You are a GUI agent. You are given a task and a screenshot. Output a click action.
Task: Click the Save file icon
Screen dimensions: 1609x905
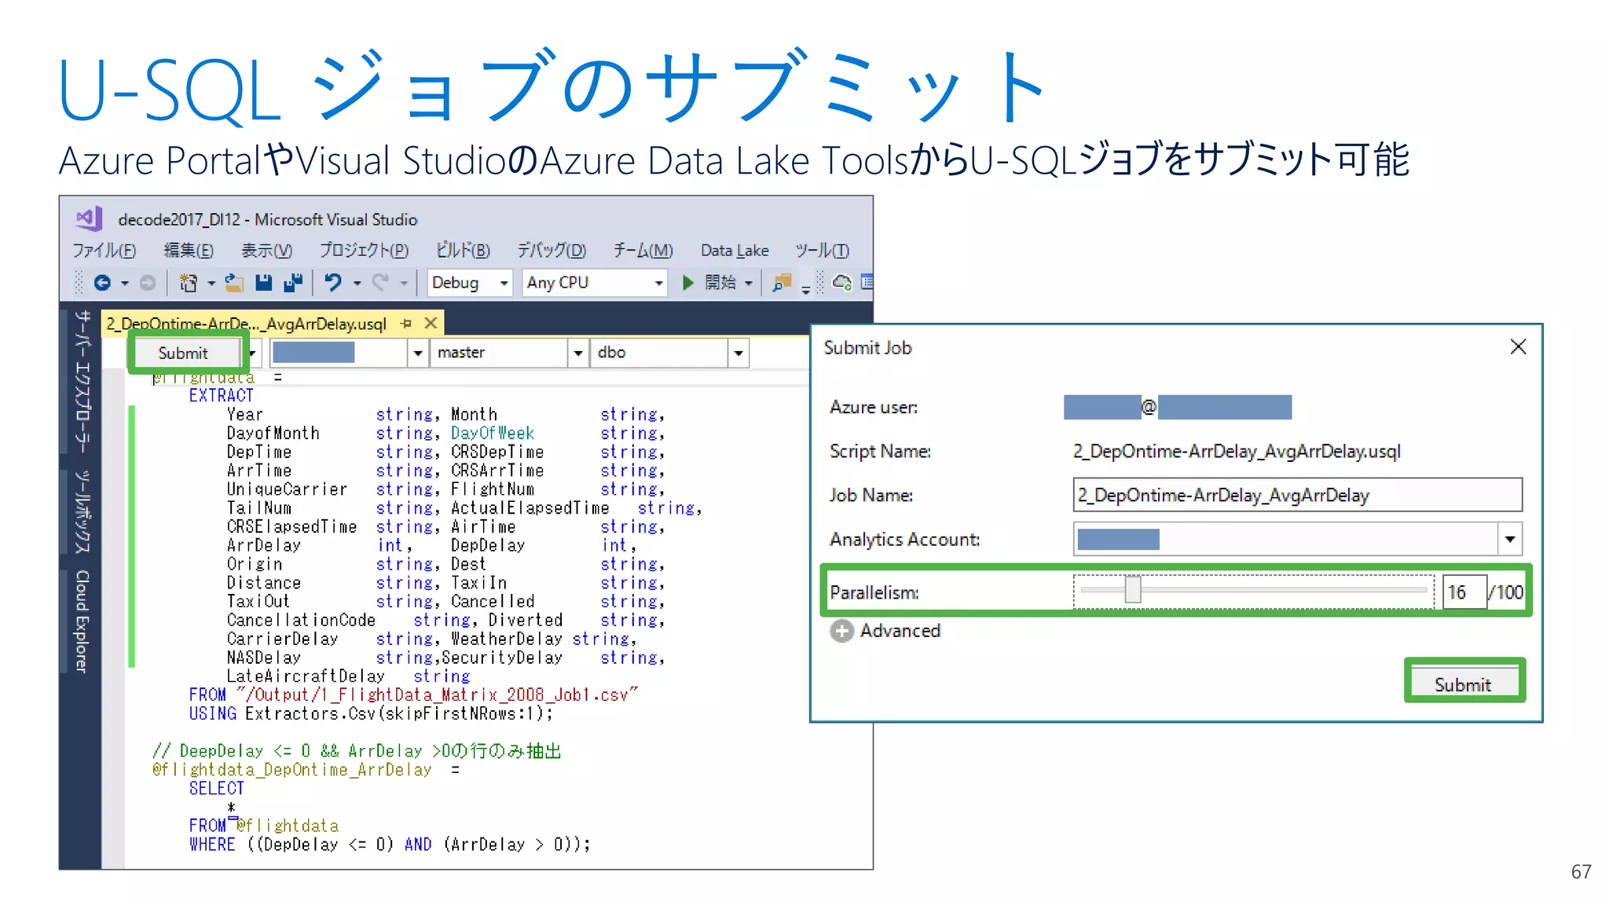(x=264, y=283)
